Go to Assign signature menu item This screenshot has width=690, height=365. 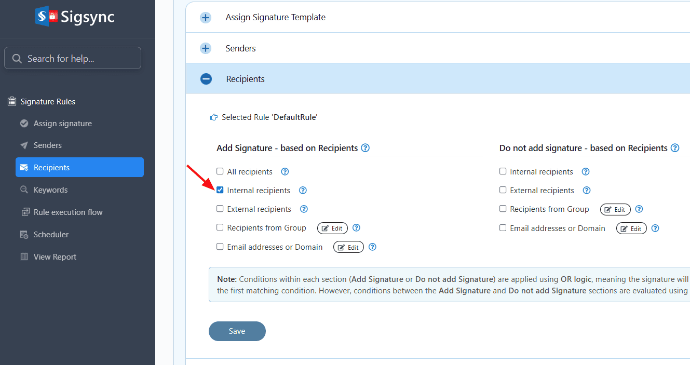coord(62,124)
